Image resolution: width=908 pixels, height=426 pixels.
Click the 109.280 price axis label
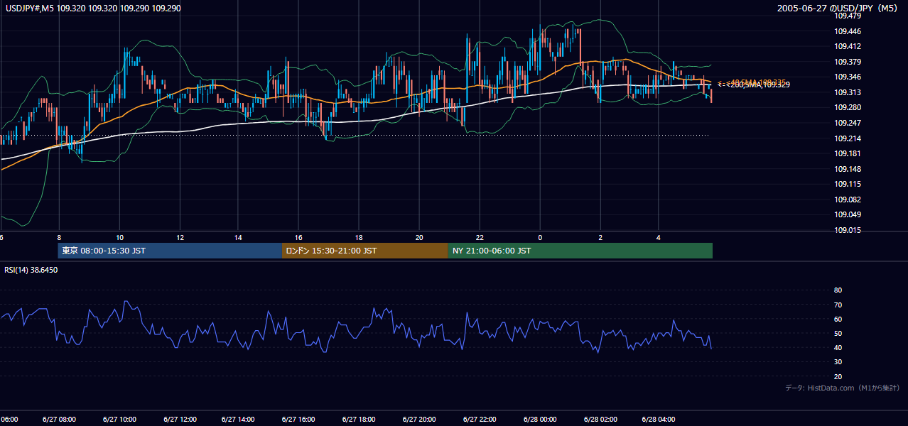click(x=848, y=107)
